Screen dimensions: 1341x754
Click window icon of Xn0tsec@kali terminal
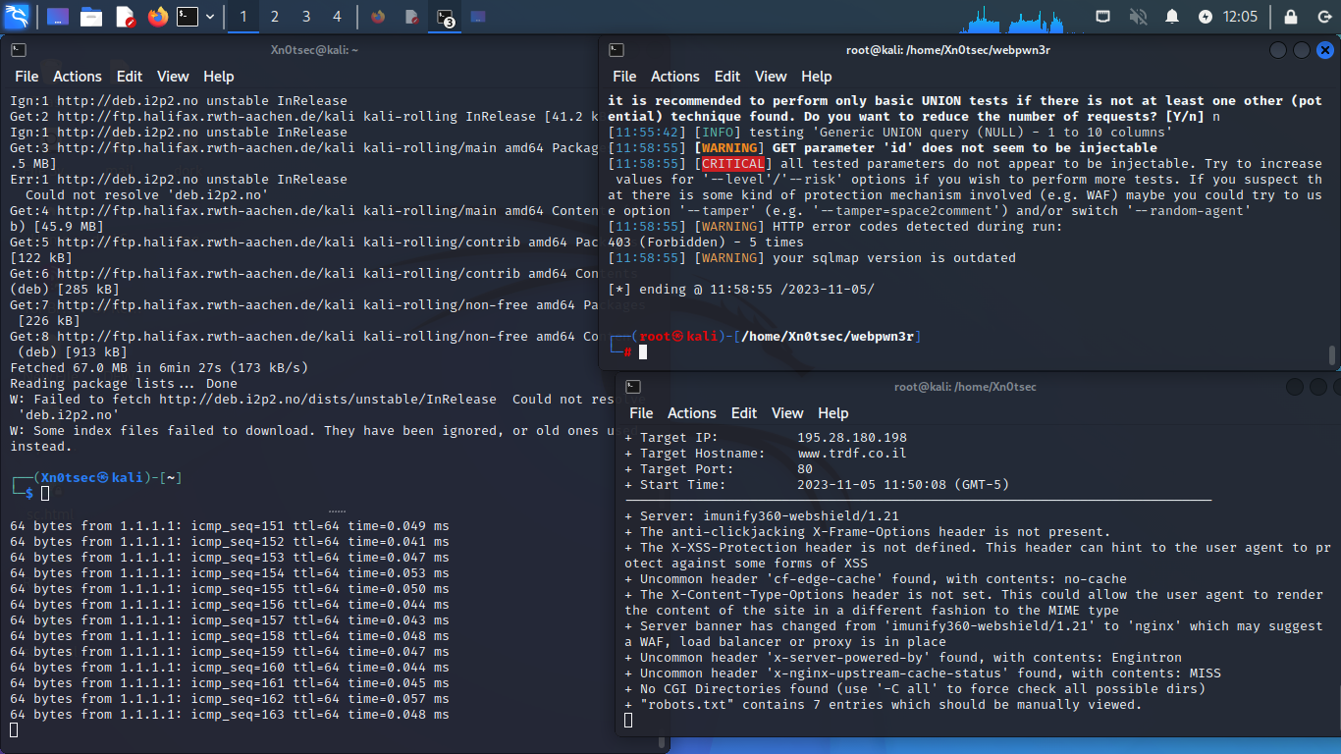(x=19, y=50)
